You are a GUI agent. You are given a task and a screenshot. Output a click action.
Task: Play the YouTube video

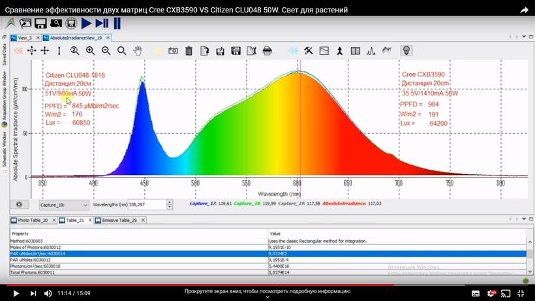click(16, 293)
